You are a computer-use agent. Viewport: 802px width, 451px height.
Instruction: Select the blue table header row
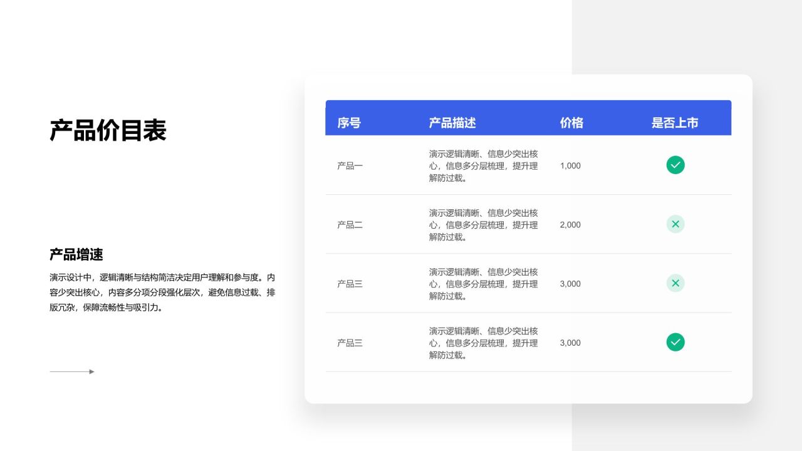click(x=528, y=117)
